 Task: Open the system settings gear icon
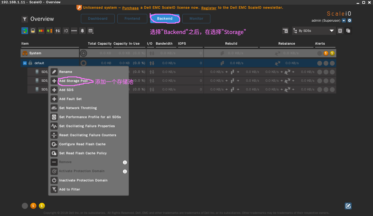[349, 21]
